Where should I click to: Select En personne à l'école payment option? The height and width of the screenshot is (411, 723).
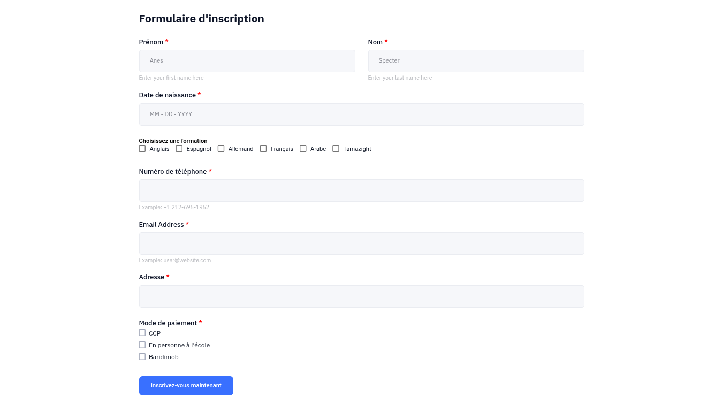(x=142, y=345)
